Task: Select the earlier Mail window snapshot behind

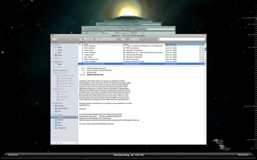Action: pyautogui.click(x=128, y=30)
